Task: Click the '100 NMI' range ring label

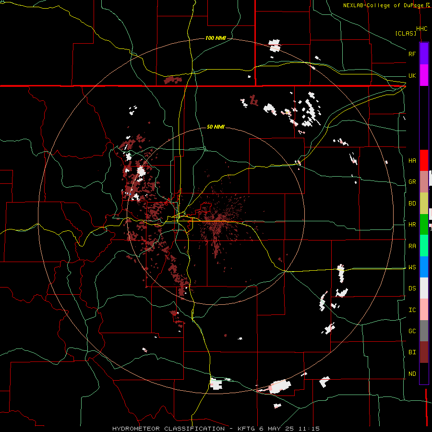Action: click(216, 38)
